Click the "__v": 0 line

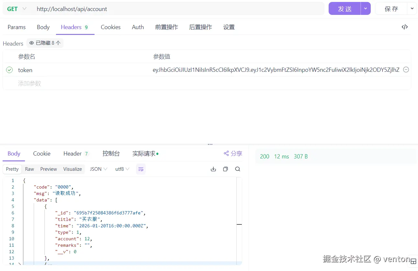pos(66,252)
